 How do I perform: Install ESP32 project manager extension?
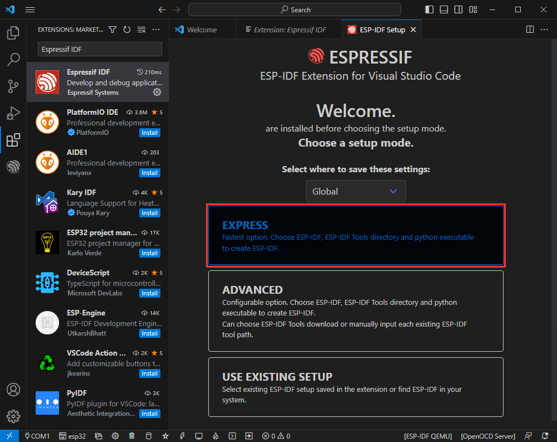(149, 253)
